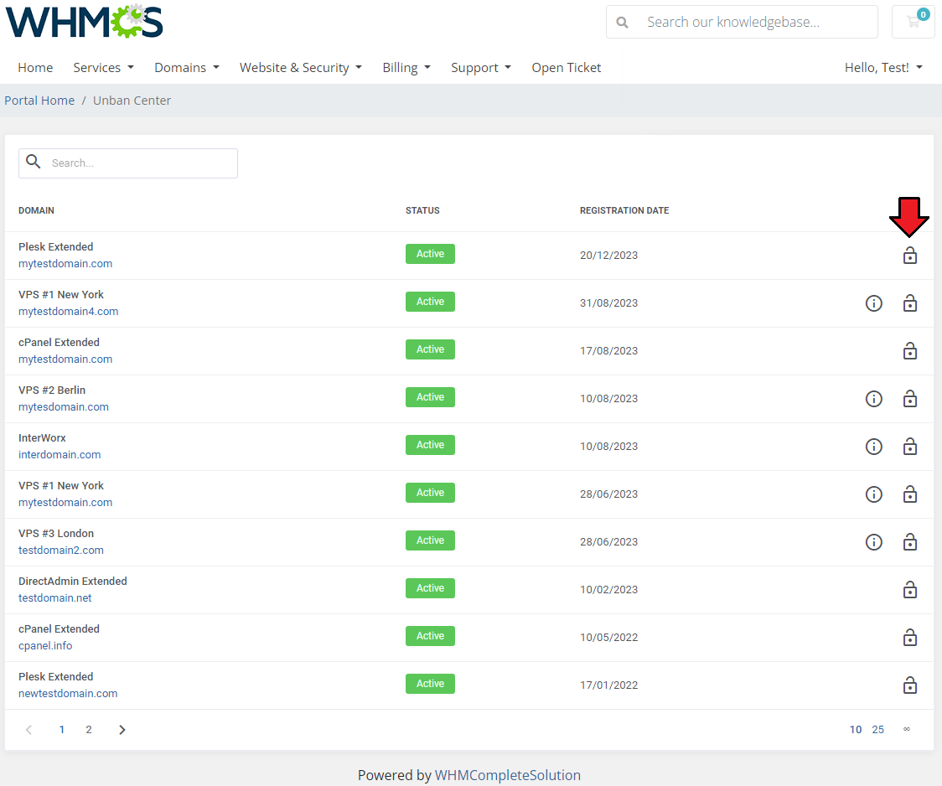Click date 17/01/2022
Viewport: 942px width, 786px height.
click(608, 685)
